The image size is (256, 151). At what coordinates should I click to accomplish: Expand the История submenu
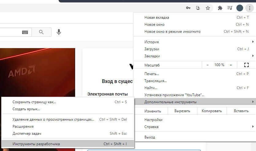(195, 42)
